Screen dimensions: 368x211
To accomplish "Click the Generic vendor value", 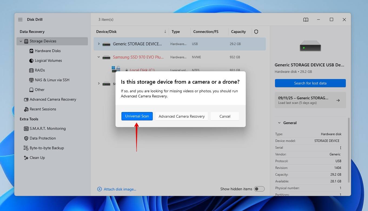I will (335, 154).
